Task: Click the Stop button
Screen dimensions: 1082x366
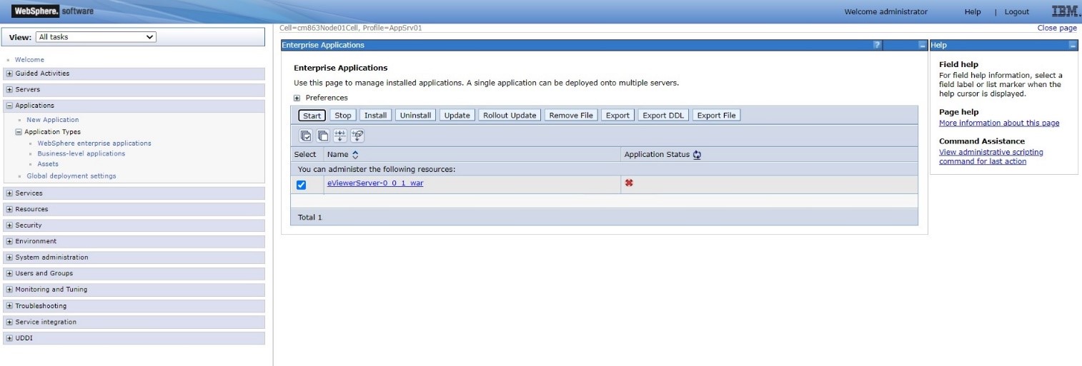Action: tap(343, 116)
